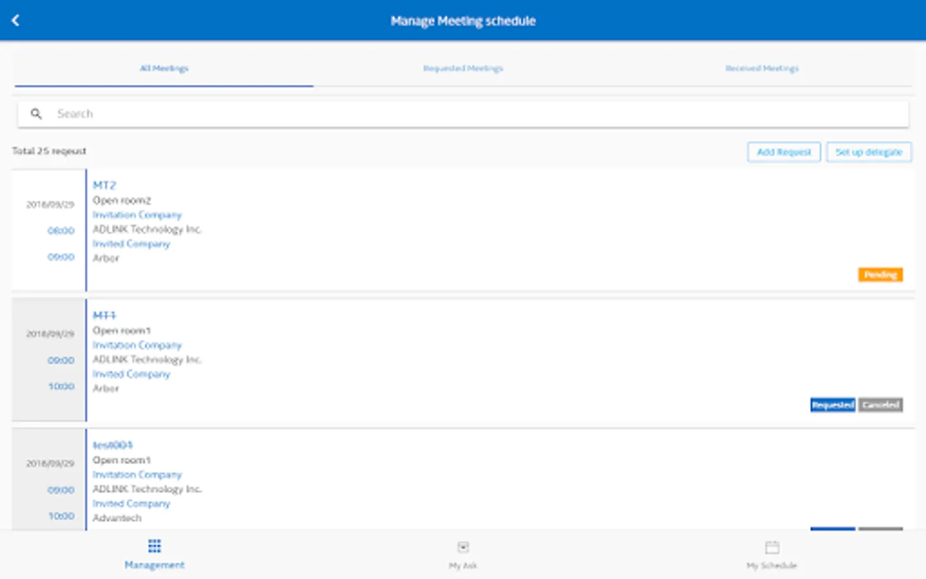The image size is (926, 579).
Task: Click the 2018/09/29 date of MT2
Action: click(50, 205)
